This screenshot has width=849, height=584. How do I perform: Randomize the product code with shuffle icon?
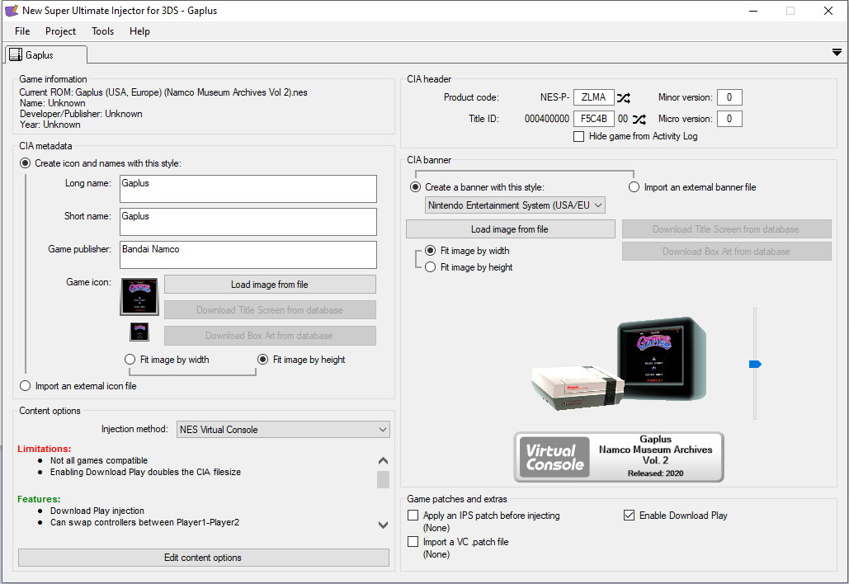click(624, 98)
